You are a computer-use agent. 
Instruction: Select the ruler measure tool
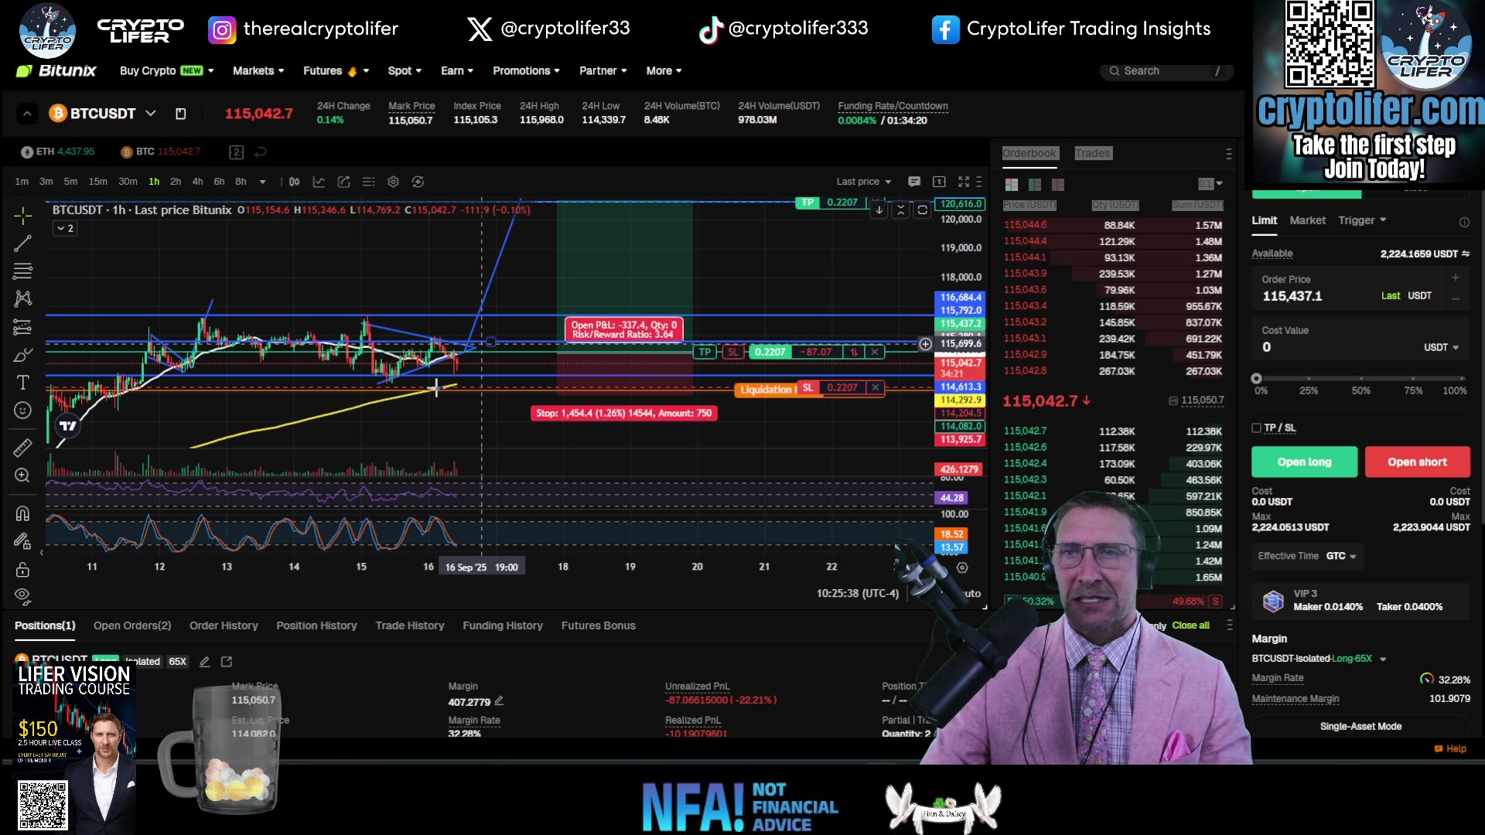pyautogui.click(x=22, y=448)
